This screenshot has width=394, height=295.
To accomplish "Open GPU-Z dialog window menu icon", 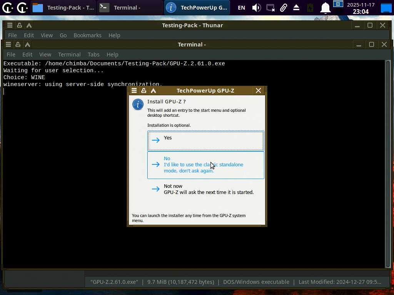I will pyautogui.click(x=134, y=91).
